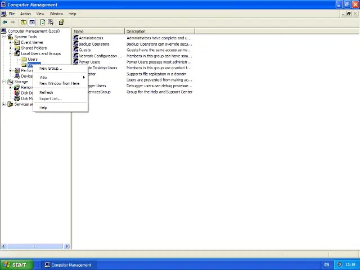
Task: Select the Users tree item label
Action: (x=33, y=59)
